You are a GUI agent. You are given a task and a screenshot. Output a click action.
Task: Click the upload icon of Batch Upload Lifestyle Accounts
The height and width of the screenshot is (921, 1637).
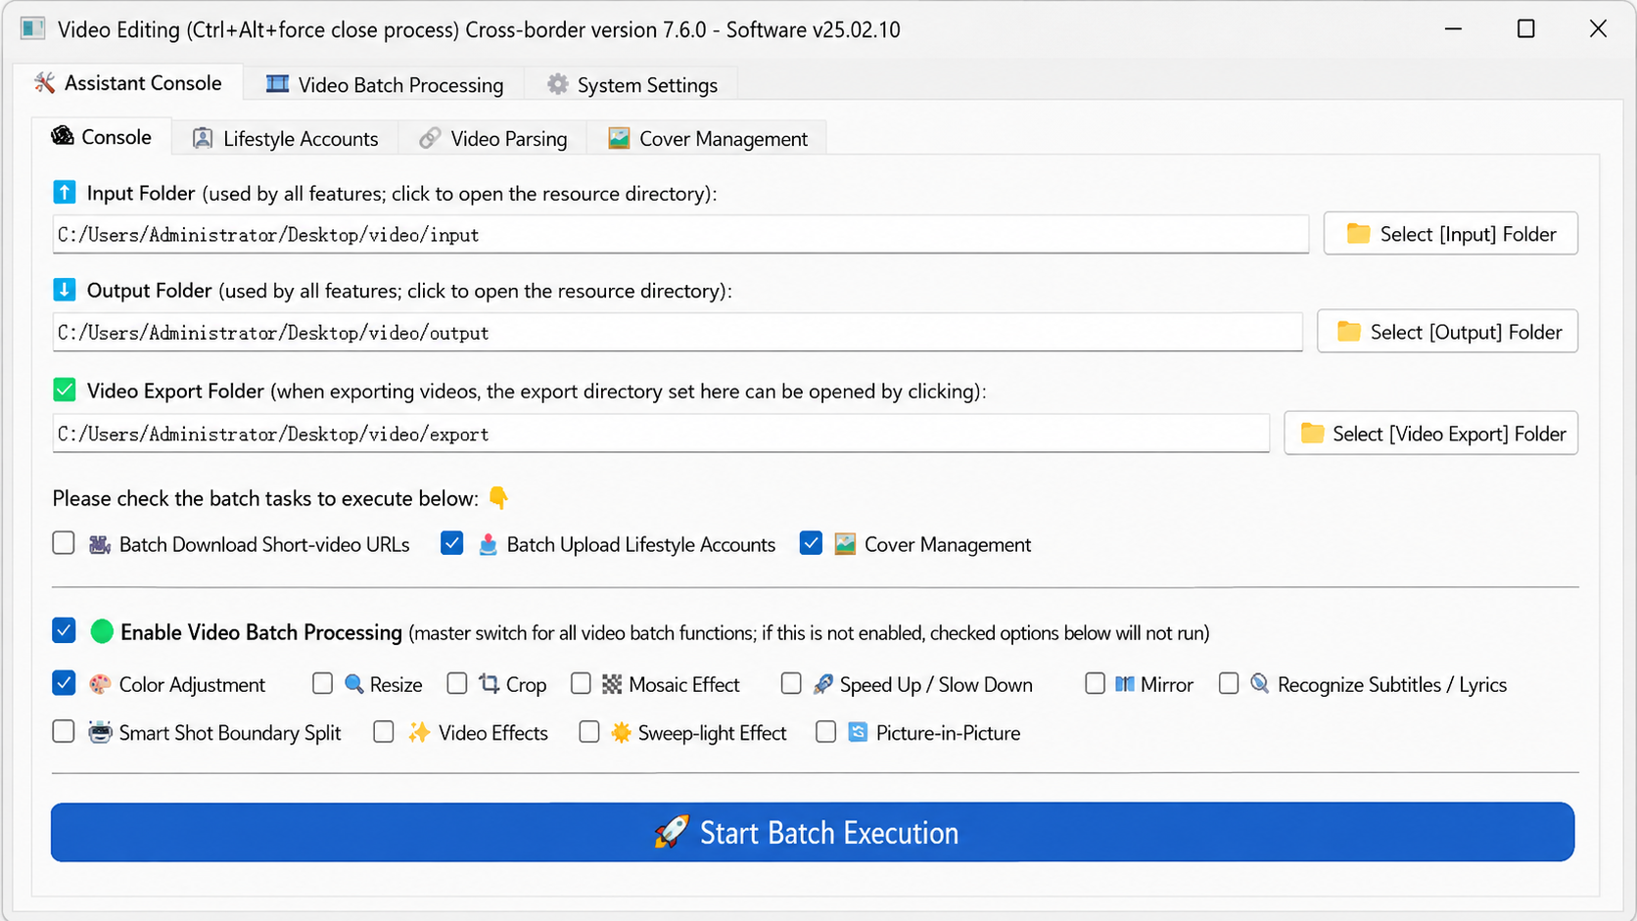click(x=488, y=544)
